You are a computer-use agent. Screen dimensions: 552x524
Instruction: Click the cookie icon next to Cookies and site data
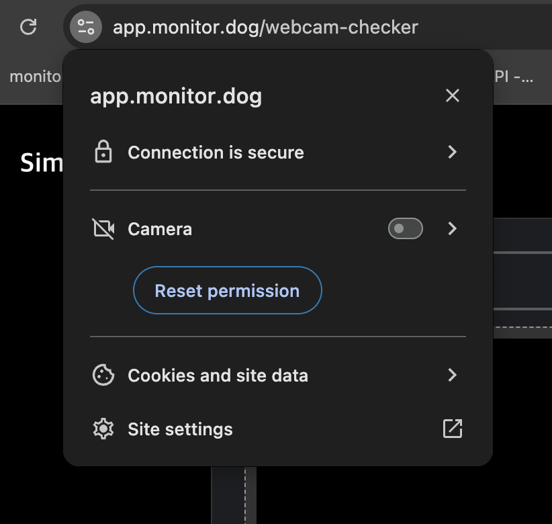click(103, 375)
